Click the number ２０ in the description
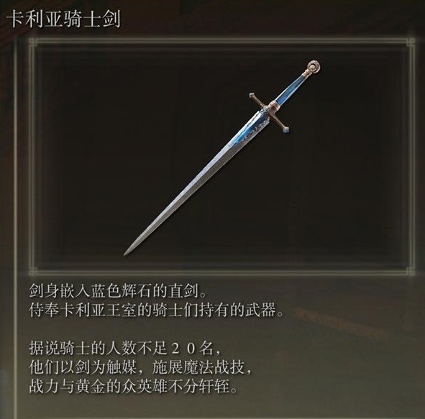 (183, 349)
